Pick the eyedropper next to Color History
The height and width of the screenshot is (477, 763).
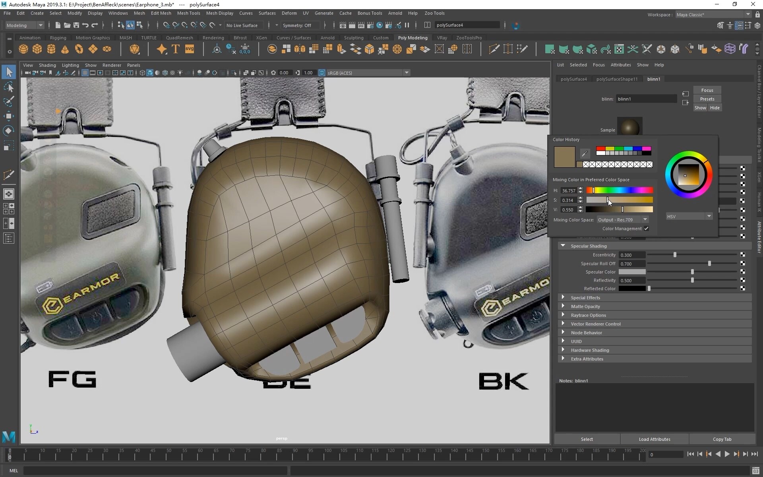[584, 153]
